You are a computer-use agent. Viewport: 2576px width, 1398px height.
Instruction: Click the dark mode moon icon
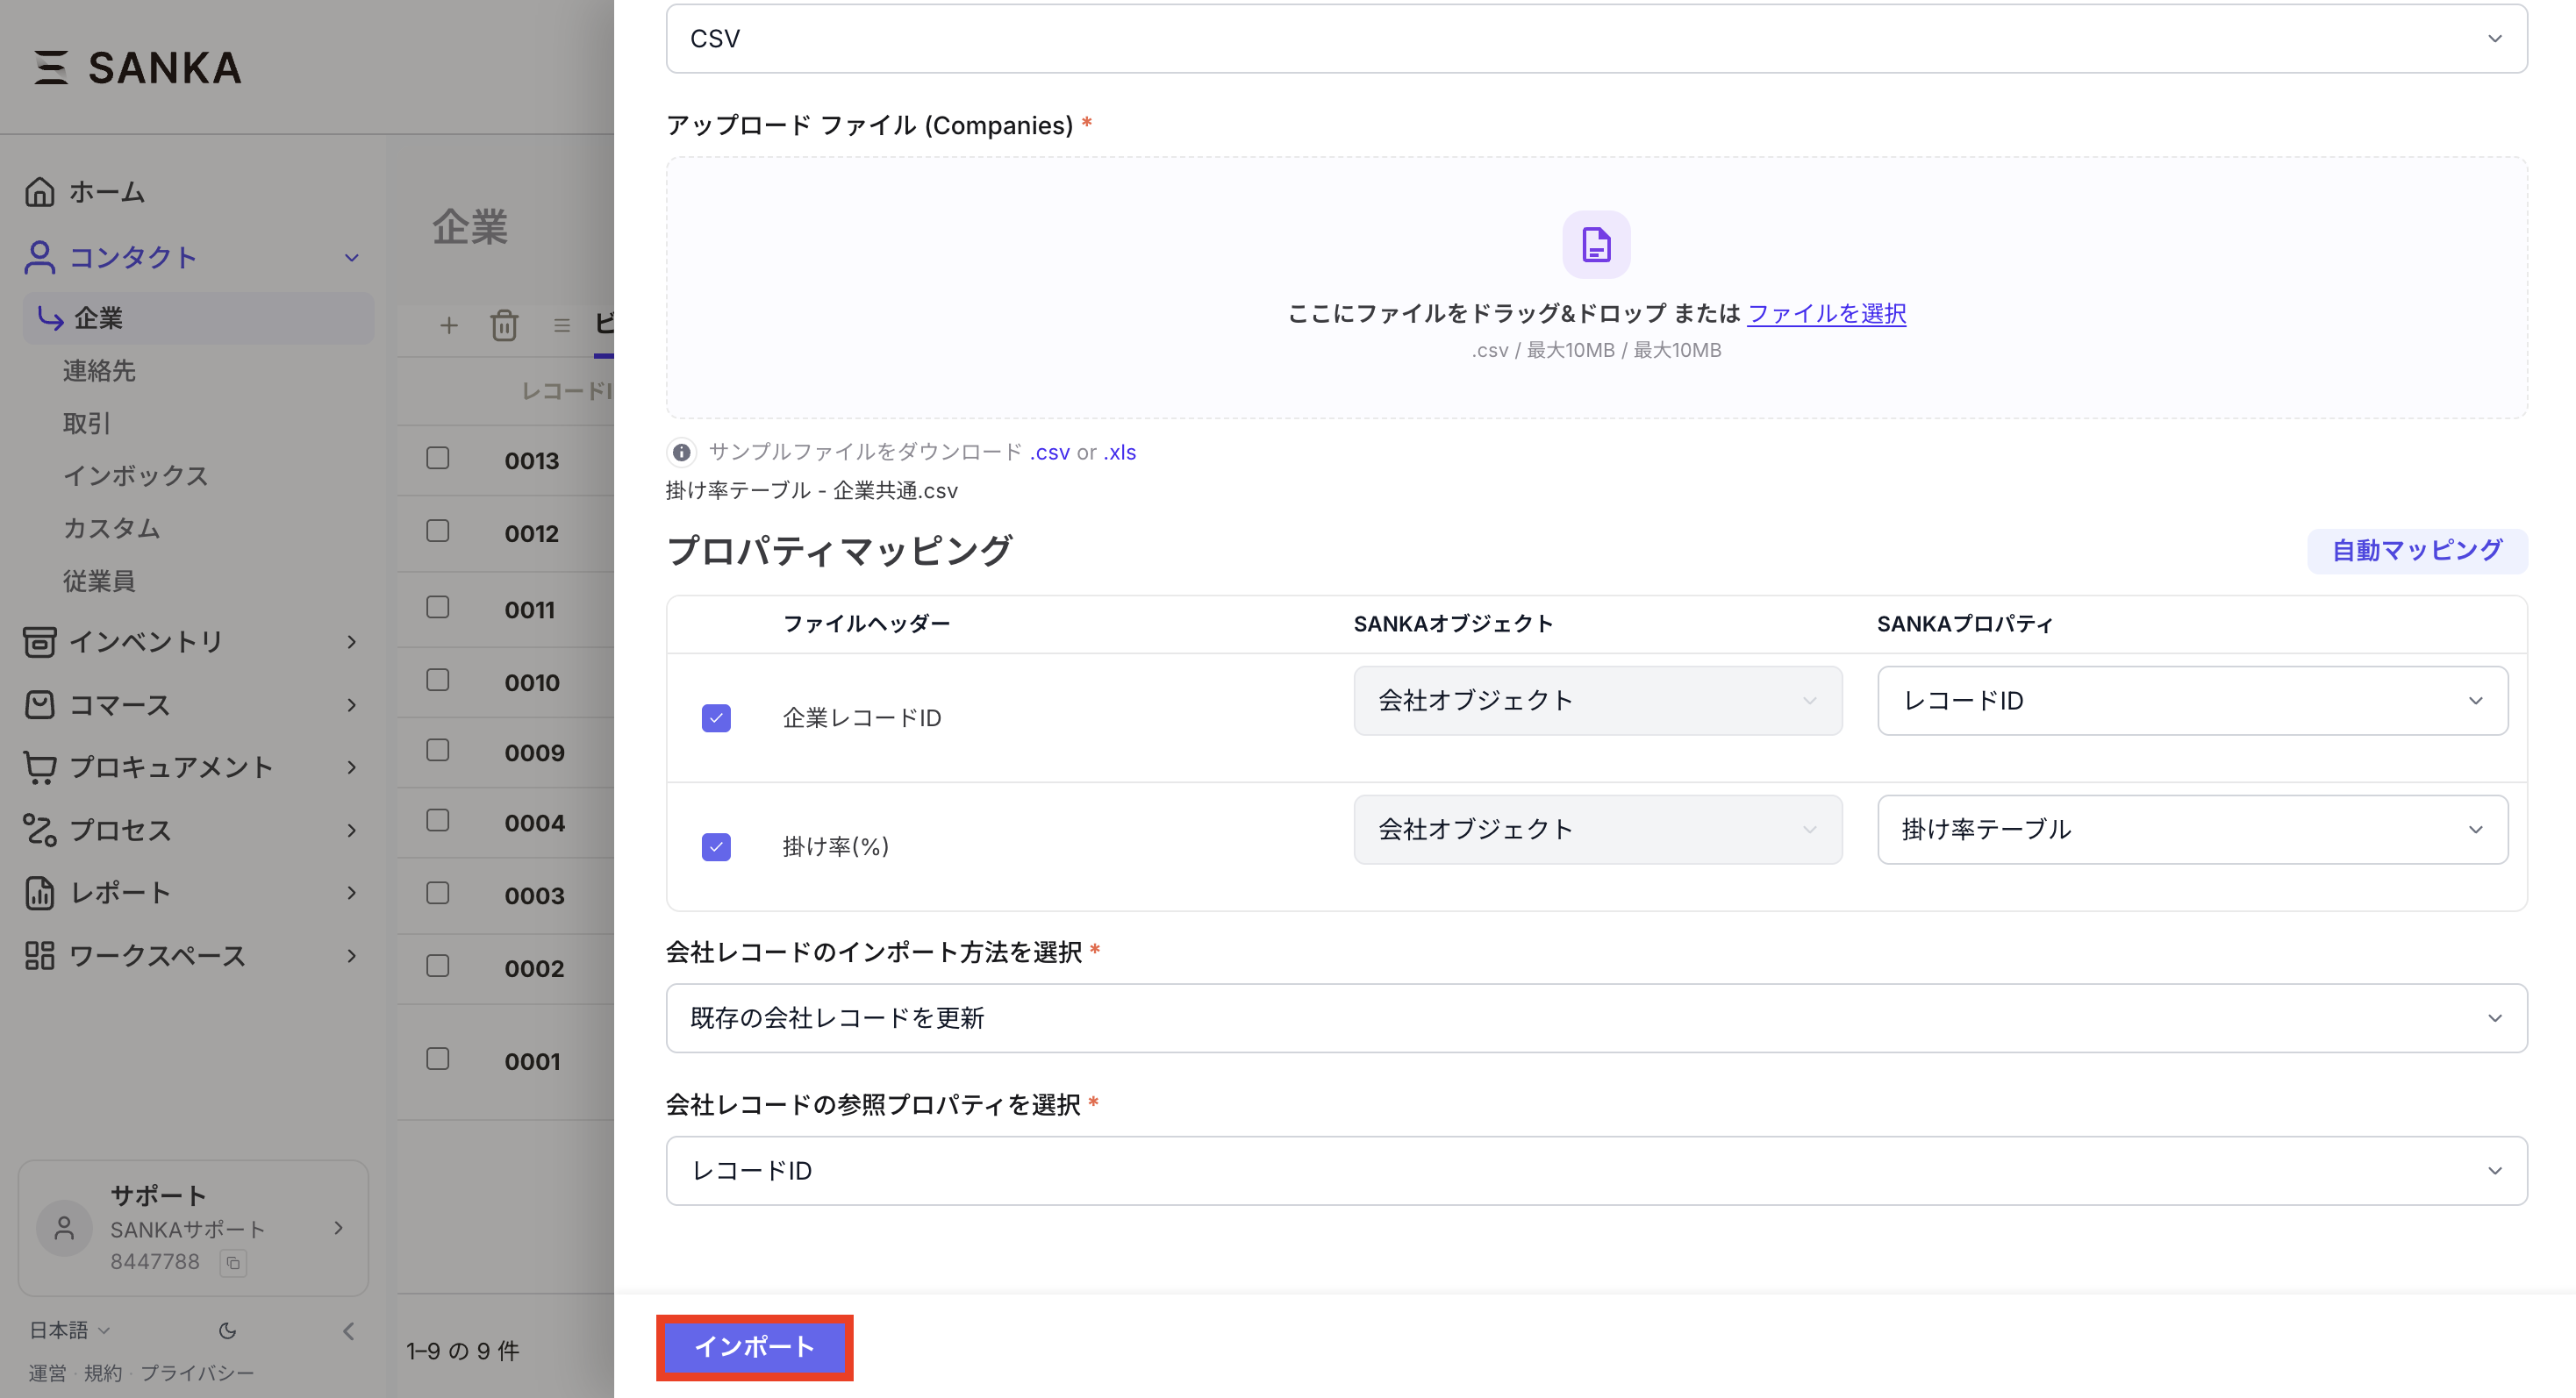pos(228,1330)
